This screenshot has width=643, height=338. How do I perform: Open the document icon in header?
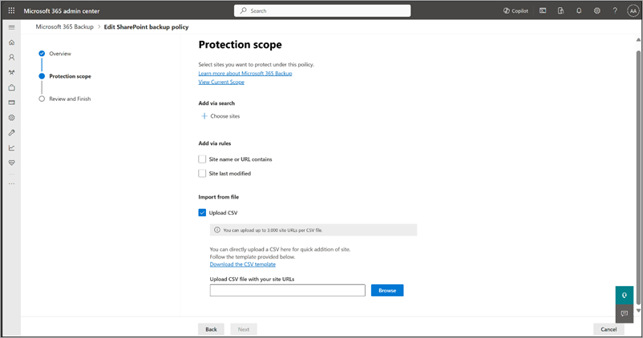tap(560, 10)
